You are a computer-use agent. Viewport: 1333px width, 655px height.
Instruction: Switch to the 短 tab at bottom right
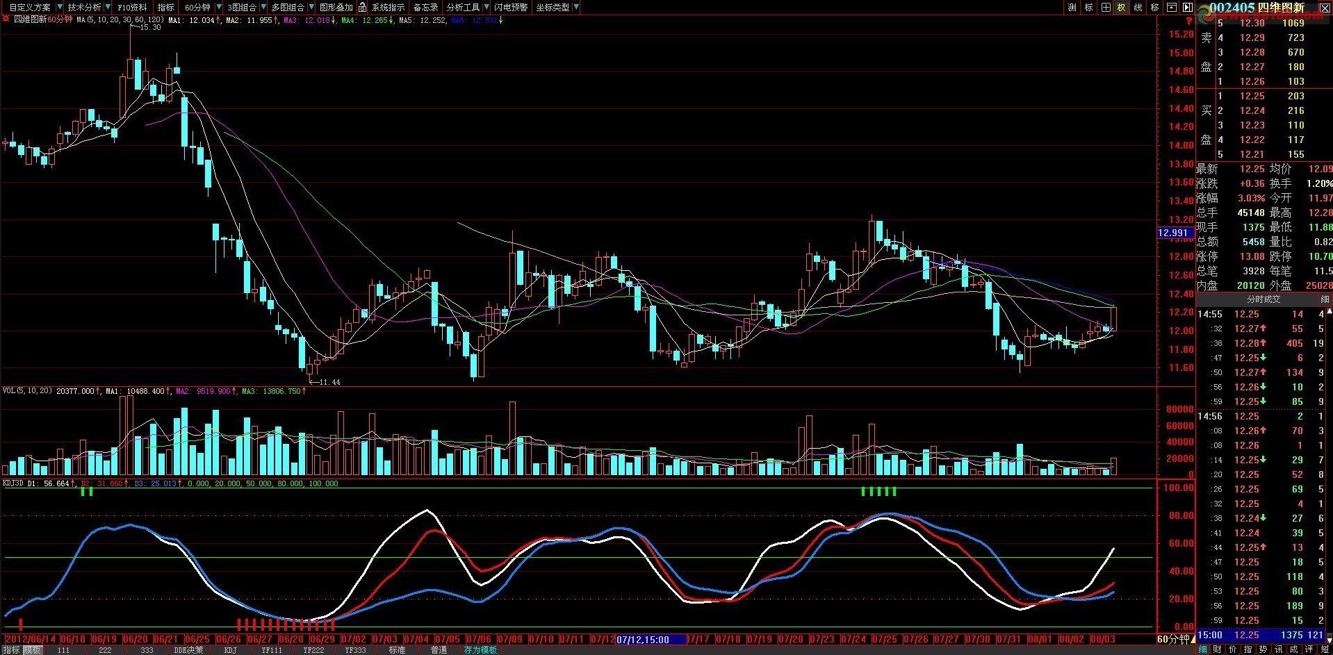tap(1325, 649)
